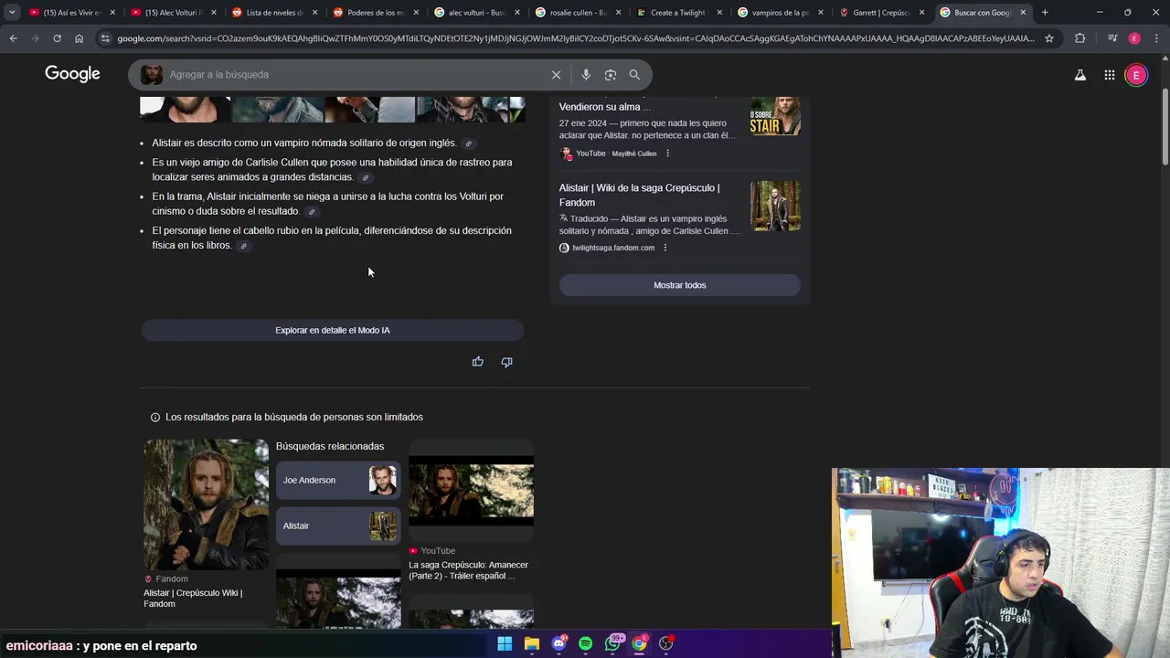Image resolution: width=1170 pixels, height=658 pixels.
Task: Switch to 'Así es Vivir' YouTube tab
Action: click(x=71, y=13)
